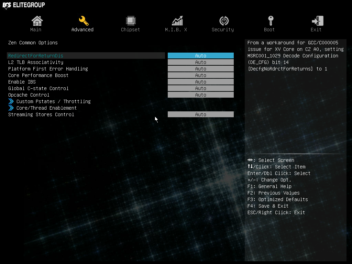Click the +/-: Change Opt. hint
Screen dimensions: 352x264
[269, 180]
